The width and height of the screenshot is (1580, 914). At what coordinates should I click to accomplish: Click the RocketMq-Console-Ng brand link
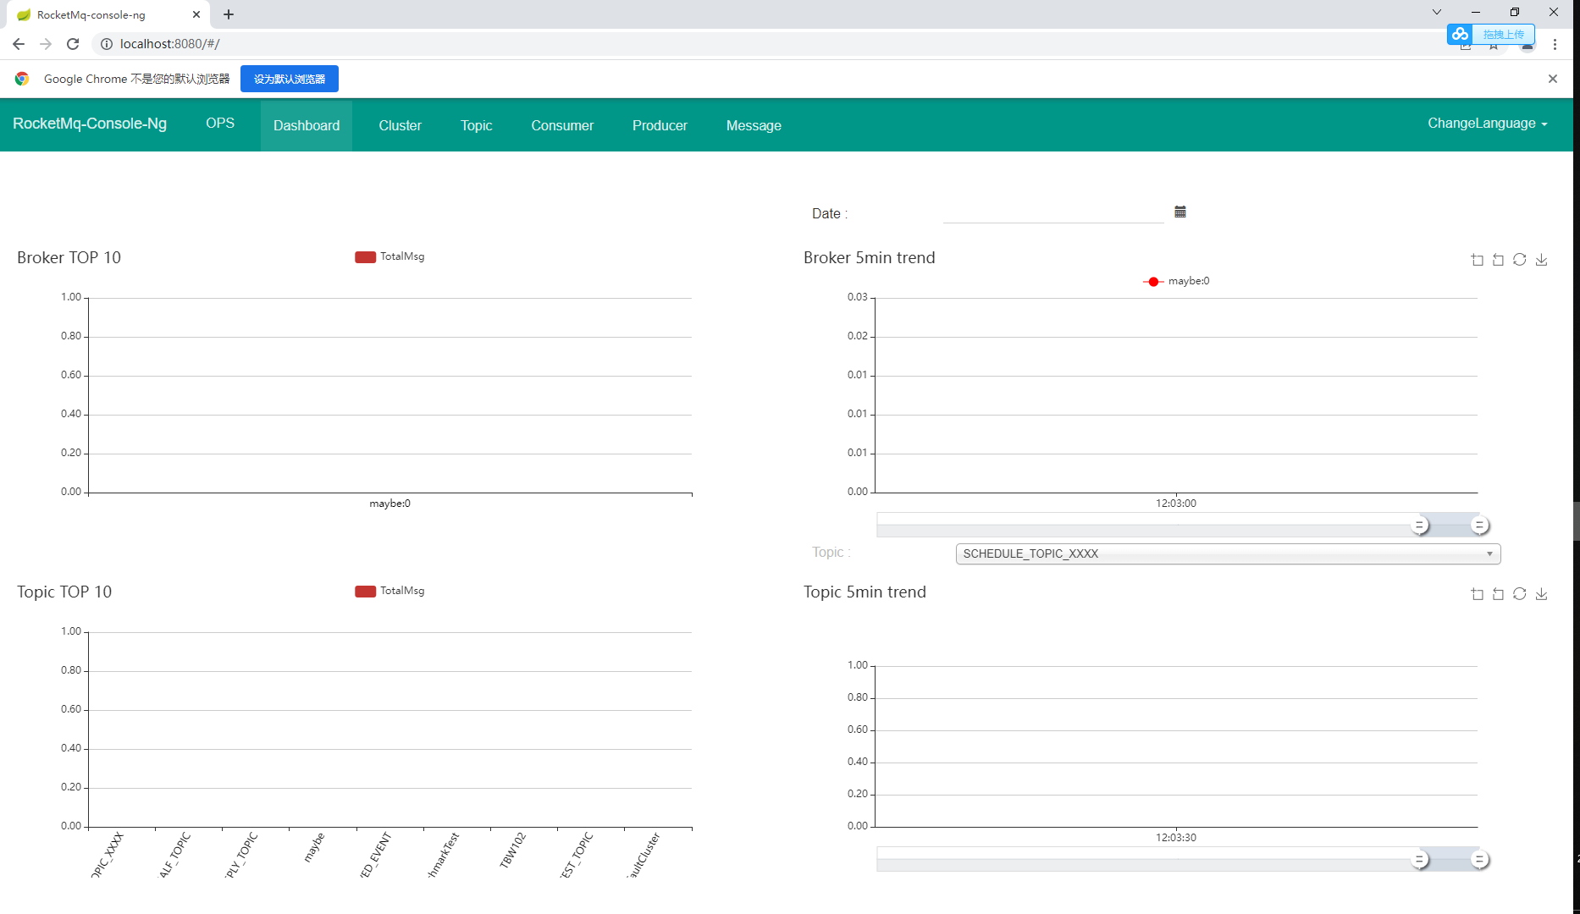click(90, 124)
